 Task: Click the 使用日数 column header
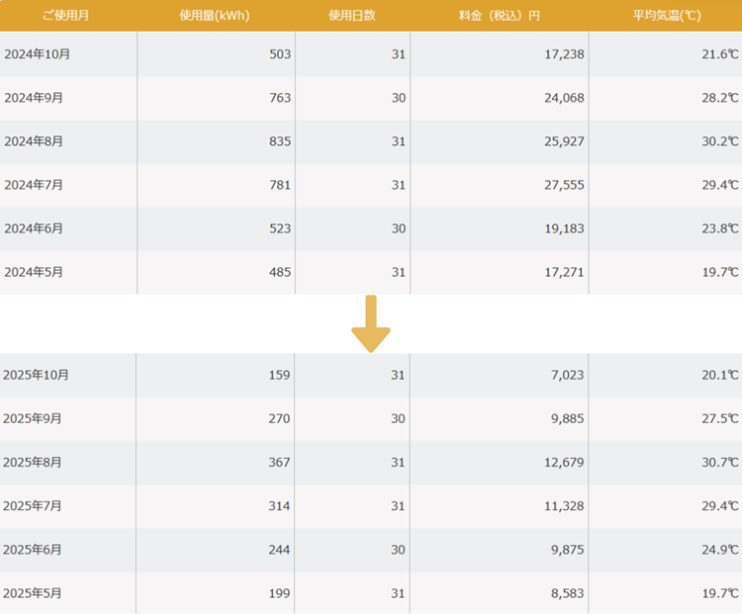352,16
